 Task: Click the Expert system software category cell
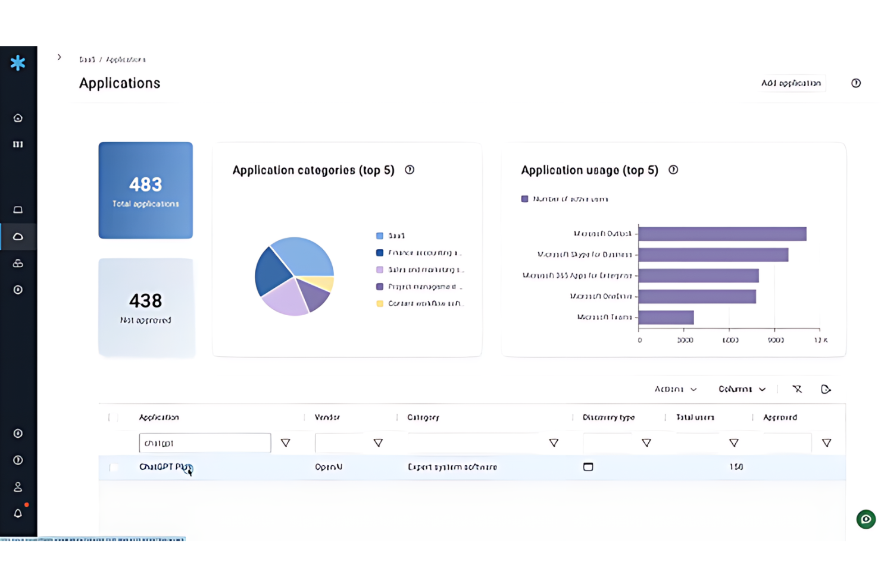pyautogui.click(x=452, y=467)
